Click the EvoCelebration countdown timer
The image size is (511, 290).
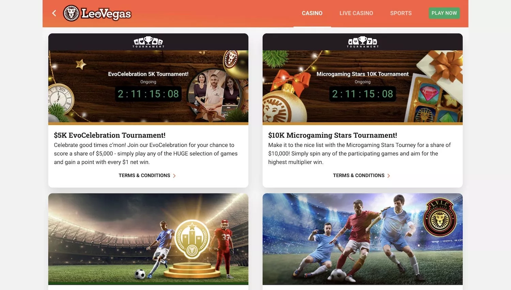click(x=148, y=94)
